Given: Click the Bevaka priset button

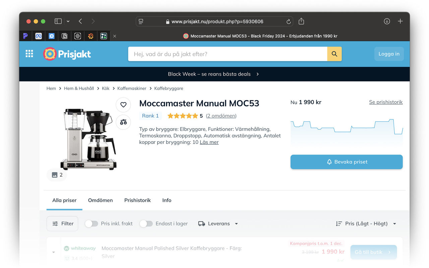Looking at the screenshot, I should (346, 162).
